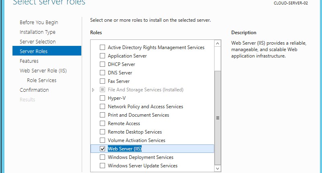Check the Hyper-V role checkbox
The image size is (322, 173).
tap(102, 98)
